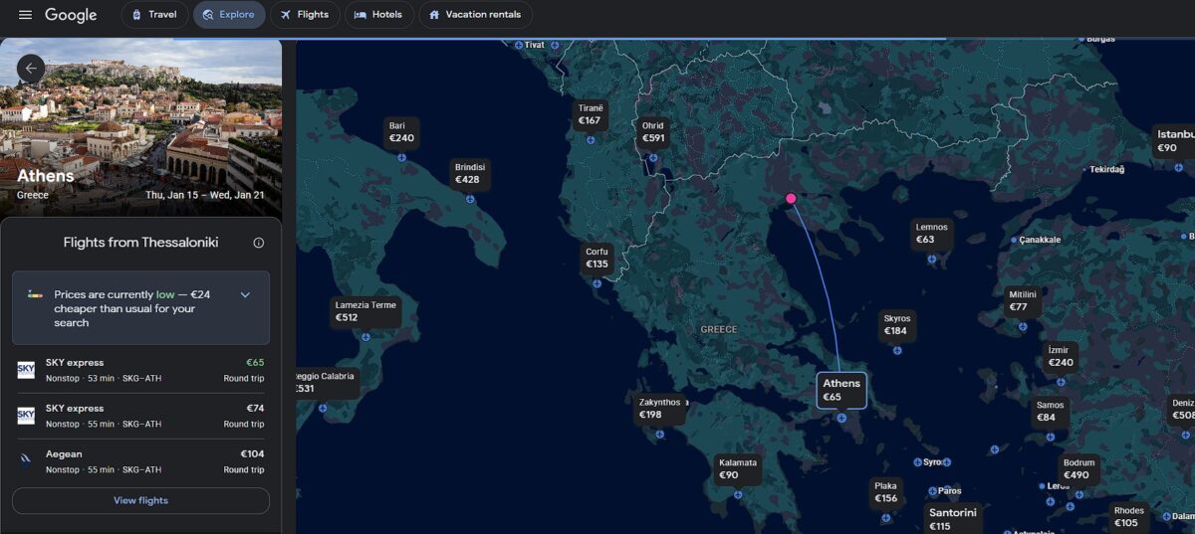Click the Çanakkale map marker
This screenshot has height=534, width=1195.
coord(1014,240)
